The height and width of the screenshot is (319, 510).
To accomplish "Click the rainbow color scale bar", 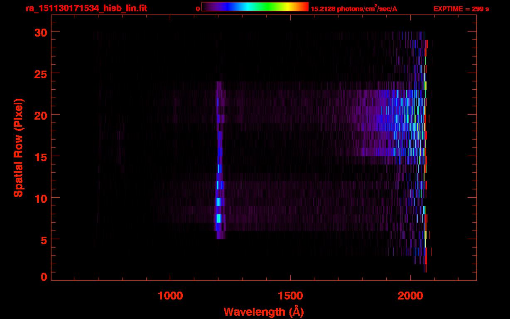I will [x=255, y=7].
